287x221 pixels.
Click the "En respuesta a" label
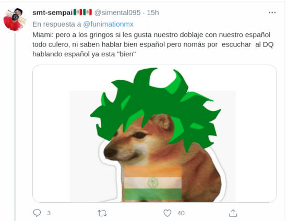56,24
